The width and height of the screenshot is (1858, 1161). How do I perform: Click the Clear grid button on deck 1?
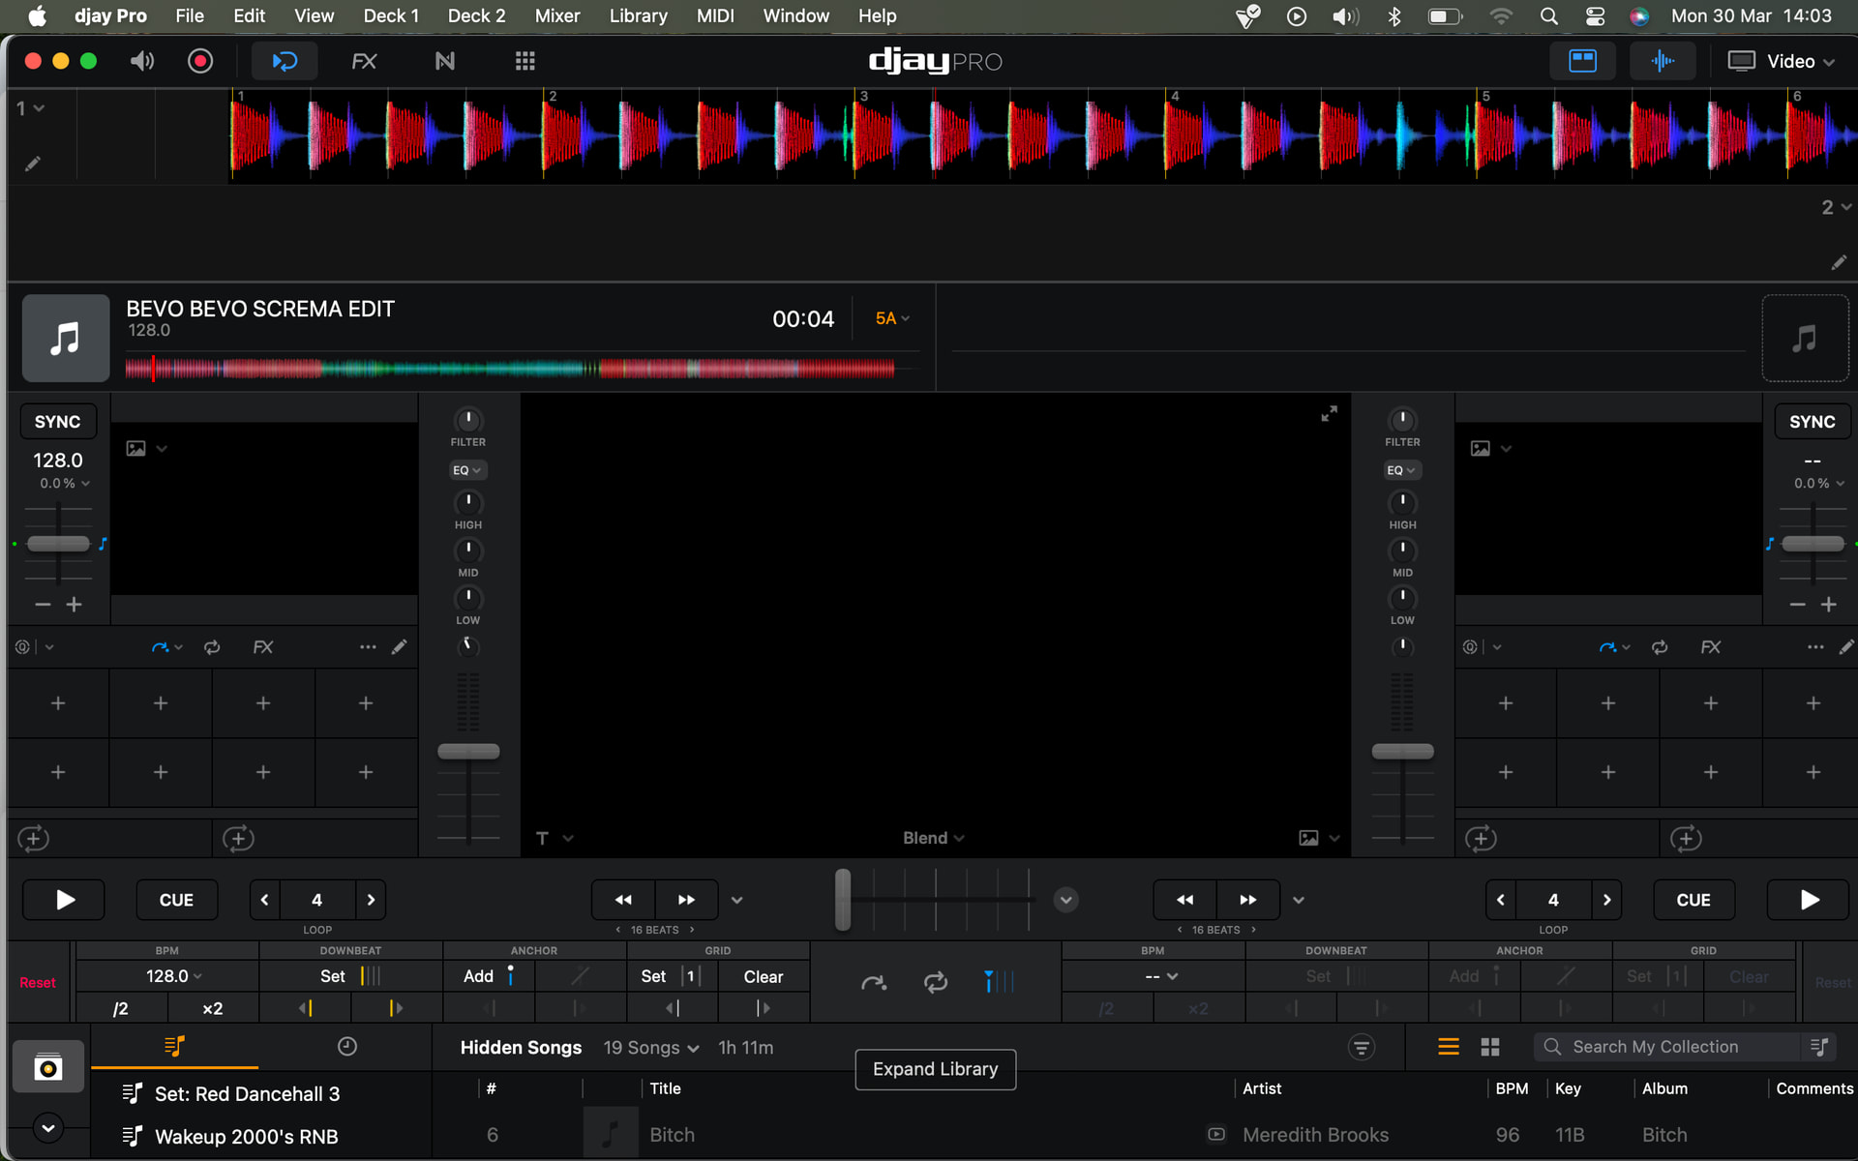(x=763, y=976)
